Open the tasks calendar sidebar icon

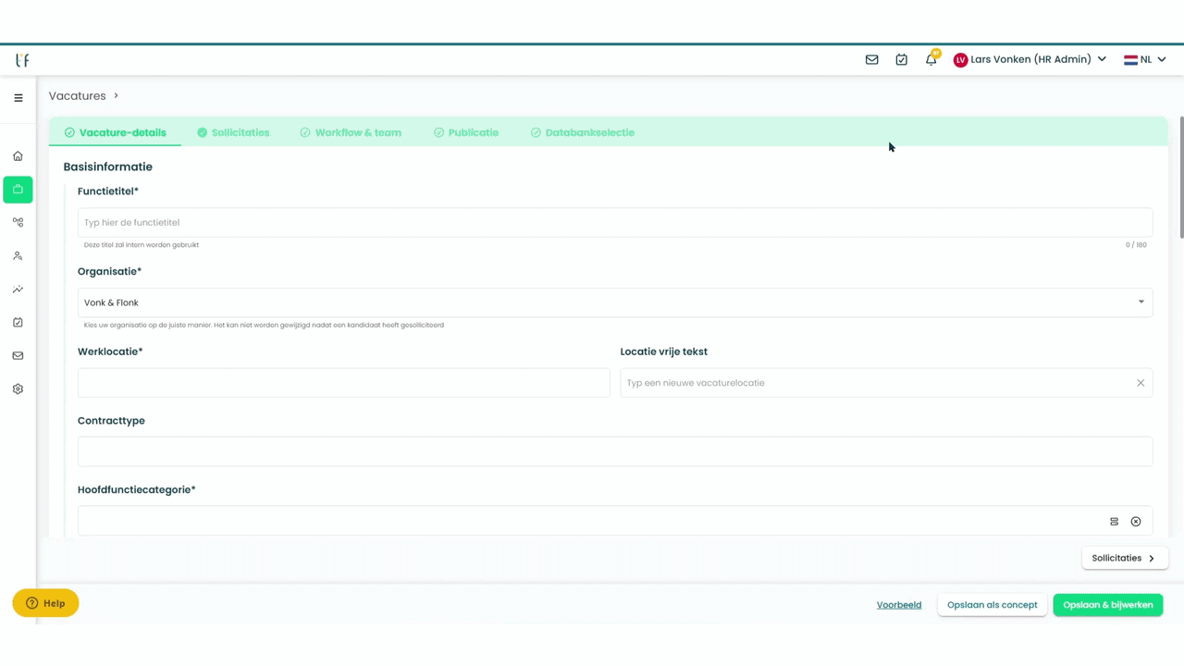pyautogui.click(x=18, y=323)
